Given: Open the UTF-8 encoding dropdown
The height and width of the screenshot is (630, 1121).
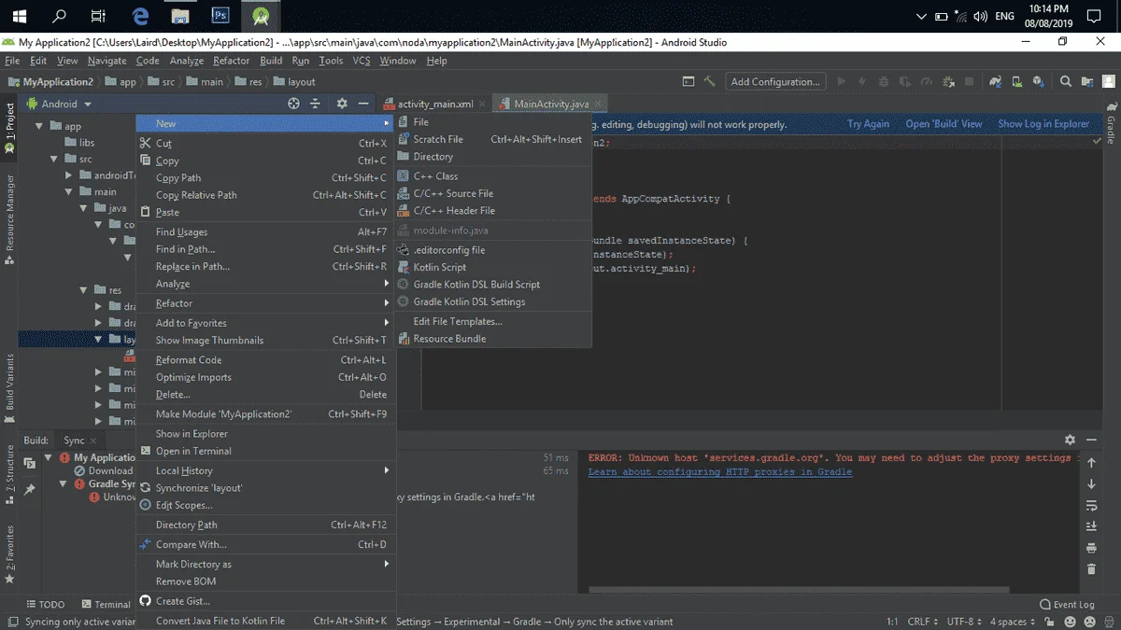Looking at the screenshot, I should coord(963,622).
